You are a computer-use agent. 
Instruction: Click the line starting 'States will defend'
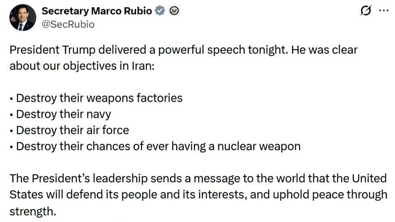point(197,195)
